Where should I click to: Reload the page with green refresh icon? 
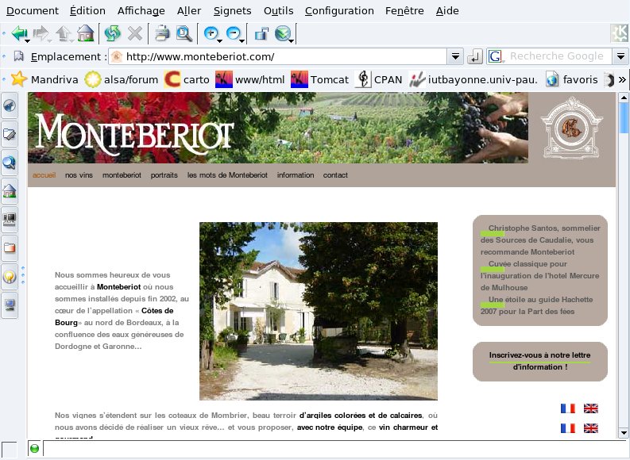coord(113,33)
